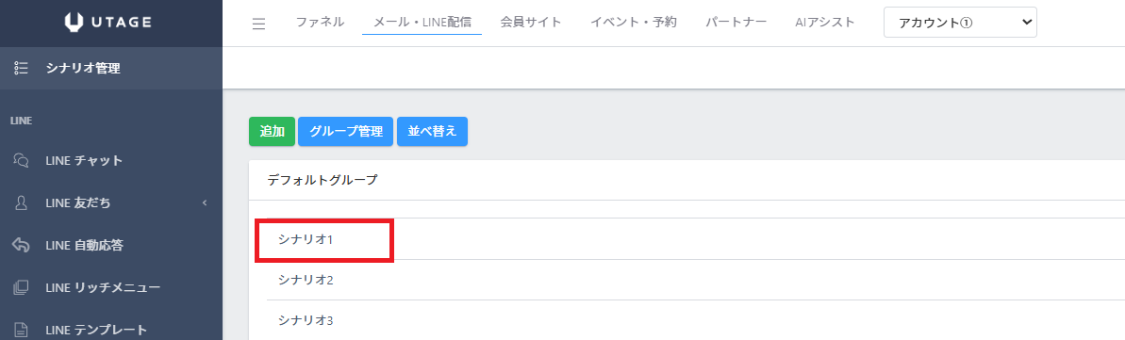1125x340 pixels.
Task: Click the LINE 友だち person icon
Action: pyautogui.click(x=21, y=203)
